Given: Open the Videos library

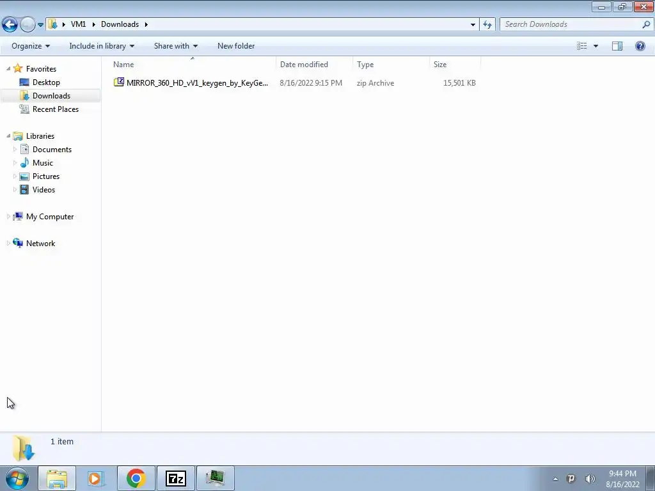Looking at the screenshot, I should 43,189.
